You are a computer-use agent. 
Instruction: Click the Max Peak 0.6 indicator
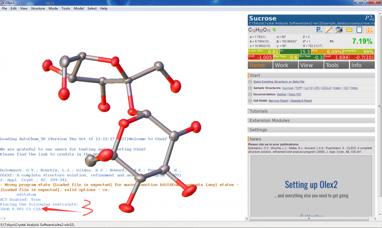286,57
